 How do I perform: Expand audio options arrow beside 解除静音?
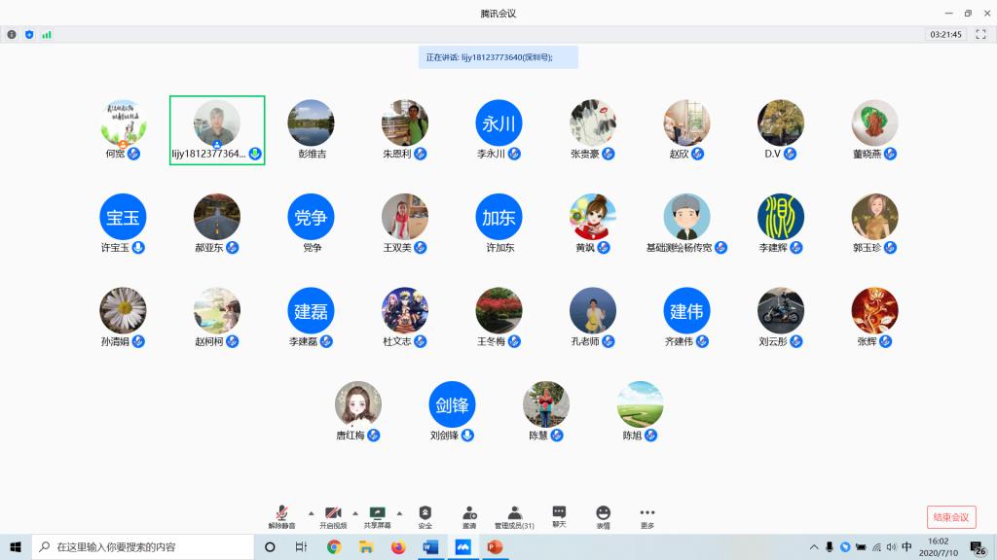pyautogui.click(x=311, y=512)
